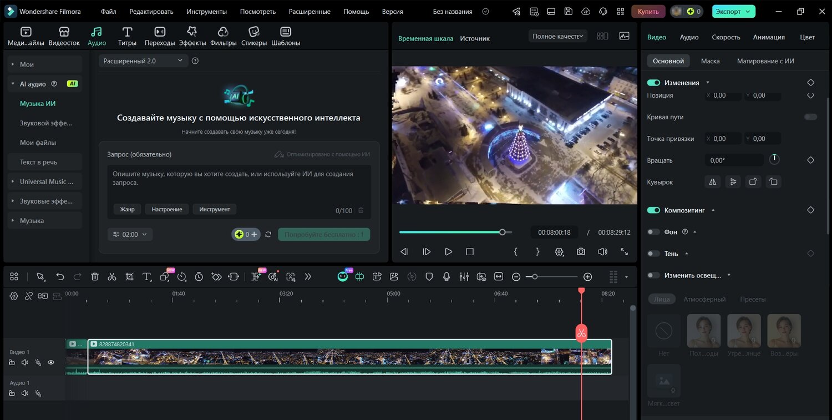The width and height of the screenshot is (832, 420).
Task: Click the Жанр tag button
Action: tap(127, 209)
